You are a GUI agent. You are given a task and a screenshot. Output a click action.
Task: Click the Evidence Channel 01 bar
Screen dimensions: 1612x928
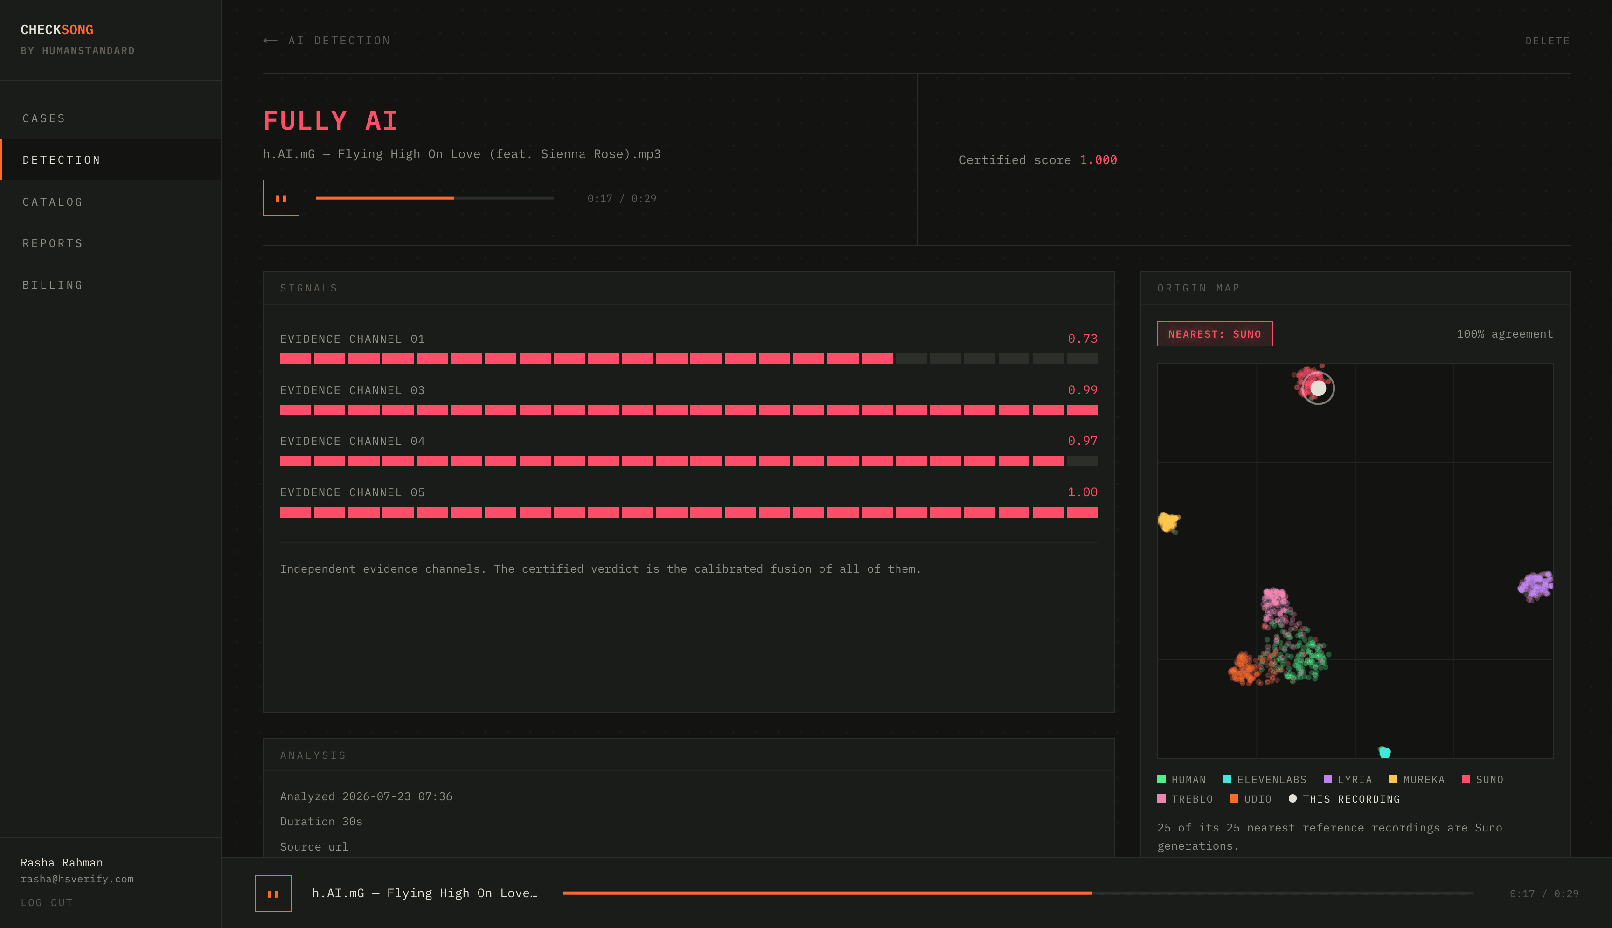point(688,359)
